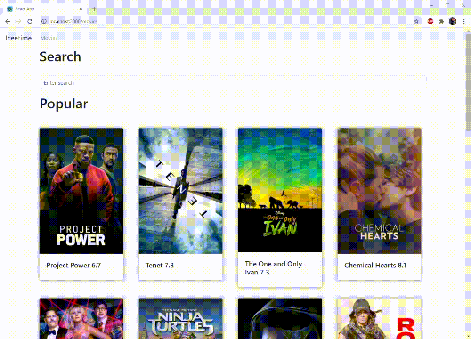
Task: Click the Popular heading
Action: pyautogui.click(x=64, y=104)
